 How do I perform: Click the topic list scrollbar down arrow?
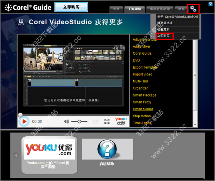(x=195, y=124)
